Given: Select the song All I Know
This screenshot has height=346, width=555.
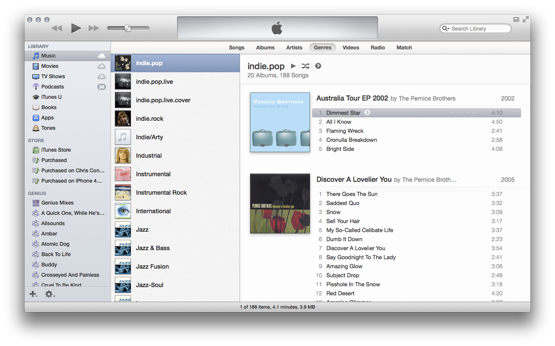Looking at the screenshot, I should (416, 122).
